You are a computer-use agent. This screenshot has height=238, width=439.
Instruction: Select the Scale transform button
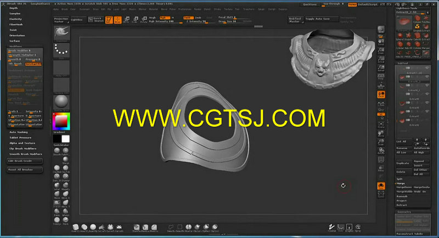pos(135,20)
